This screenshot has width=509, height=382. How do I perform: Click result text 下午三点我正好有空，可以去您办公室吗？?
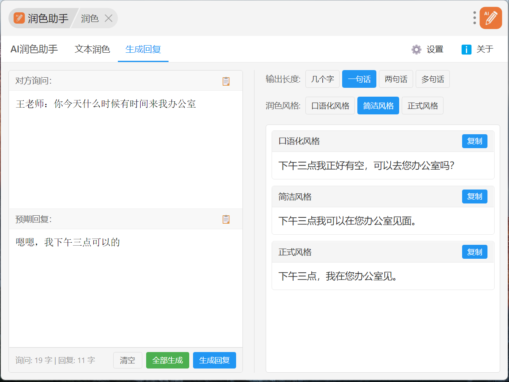coord(366,165)
